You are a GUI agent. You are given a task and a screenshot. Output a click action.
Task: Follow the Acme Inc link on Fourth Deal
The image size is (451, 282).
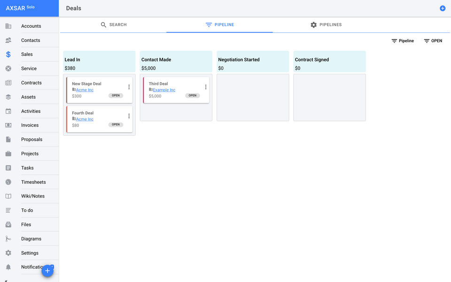[85, 119]
